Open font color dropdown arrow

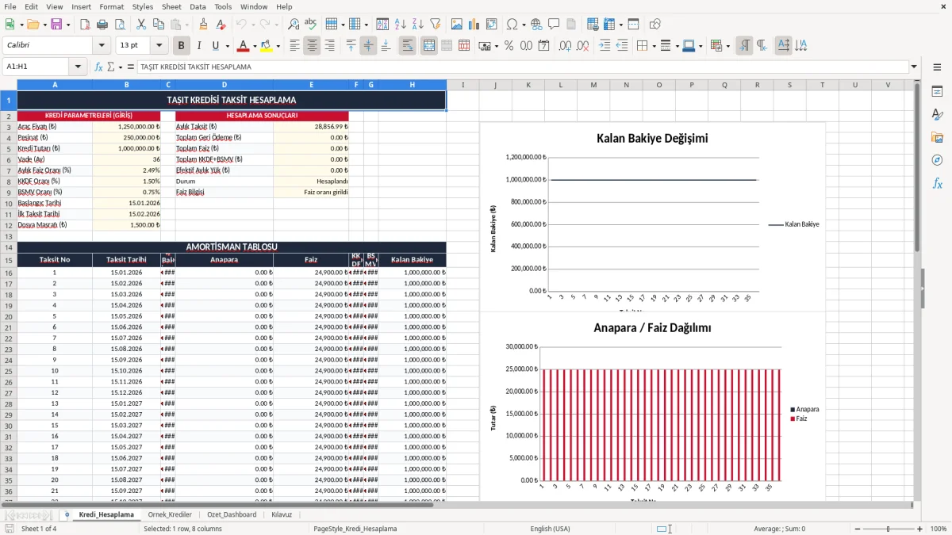pos(255,46)
